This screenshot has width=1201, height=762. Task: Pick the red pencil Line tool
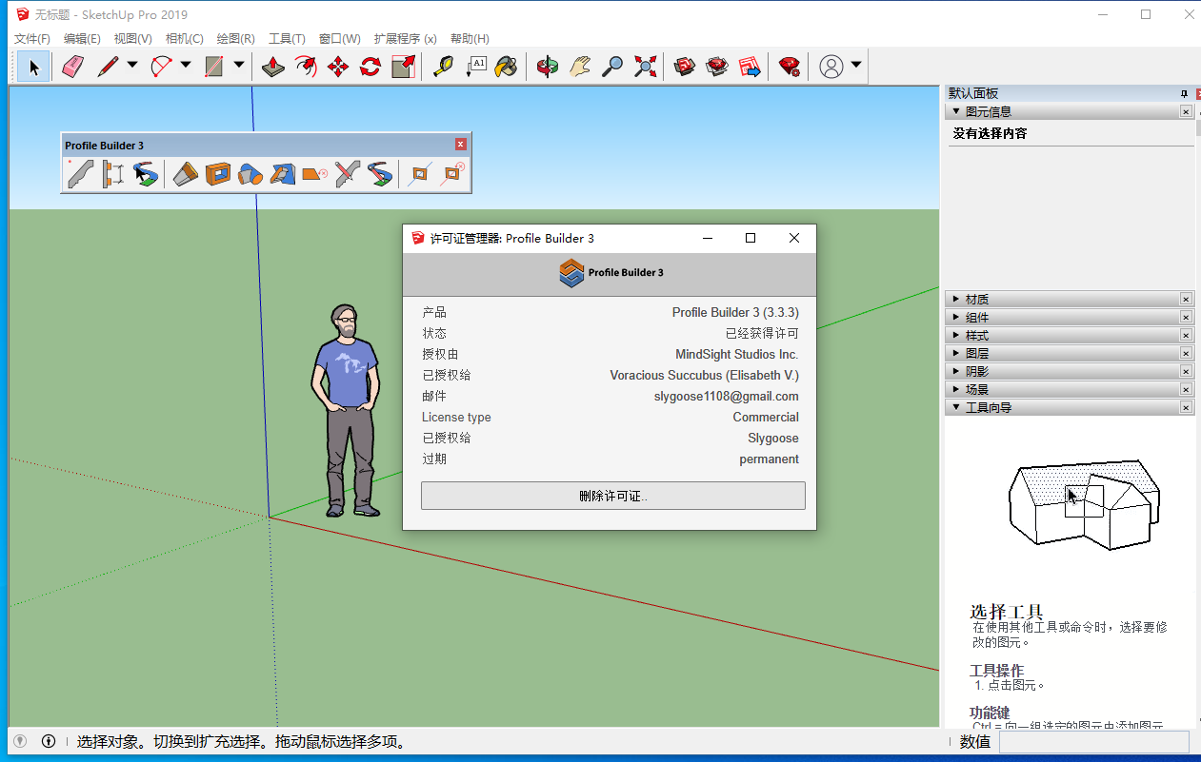coord(108,67)
